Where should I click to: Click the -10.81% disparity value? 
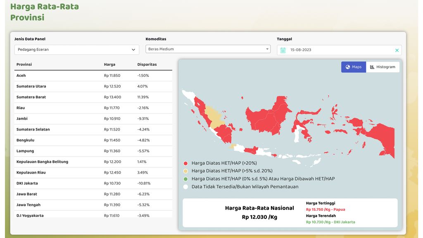tap(144, 183)
